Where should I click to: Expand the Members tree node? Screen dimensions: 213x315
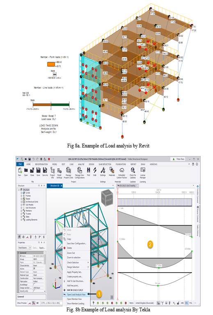(21, 211)
